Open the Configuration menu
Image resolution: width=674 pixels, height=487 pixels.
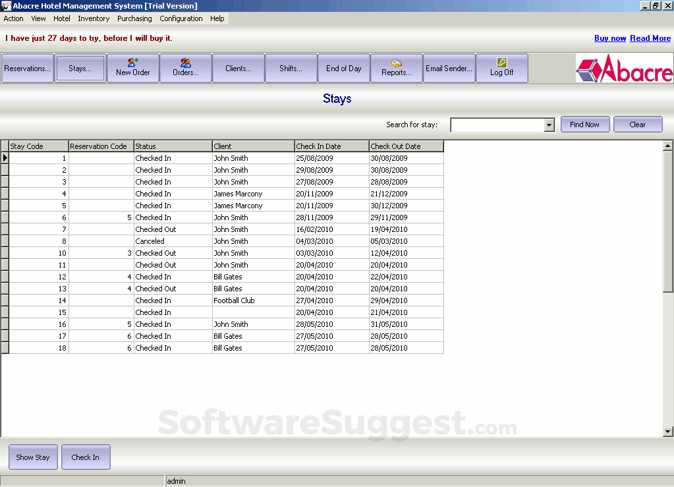click(181, 18)
